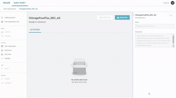This screenshot has width=176, height=98.
Task: Click the inrule logo
Action: 7,3
